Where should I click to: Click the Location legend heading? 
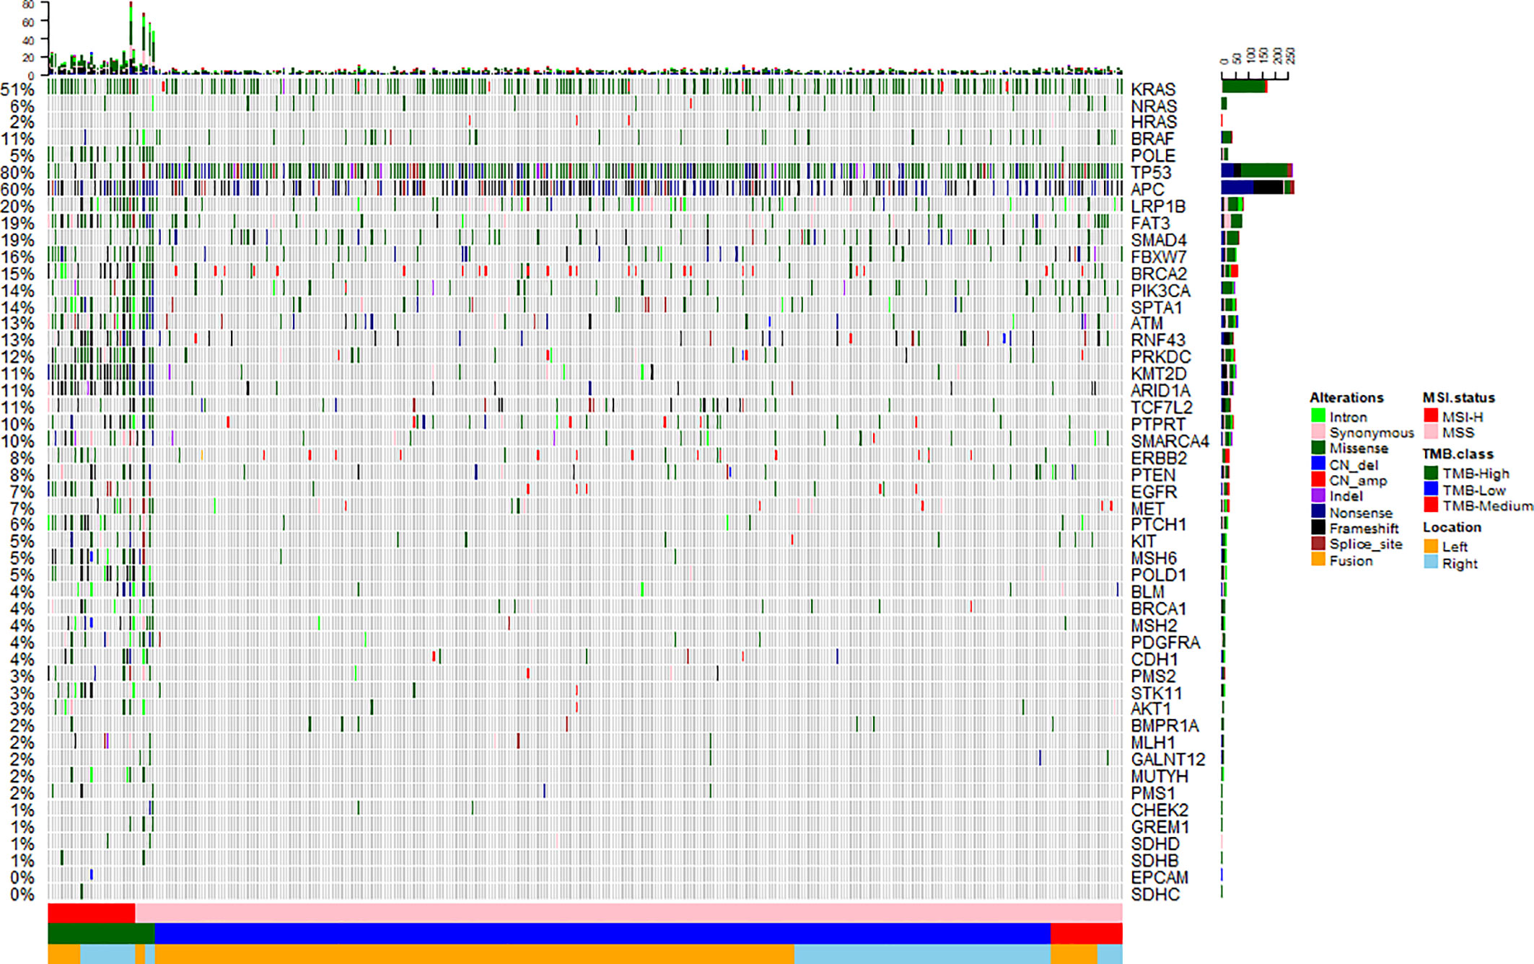pyautogui.click(x=1452, y=527)
